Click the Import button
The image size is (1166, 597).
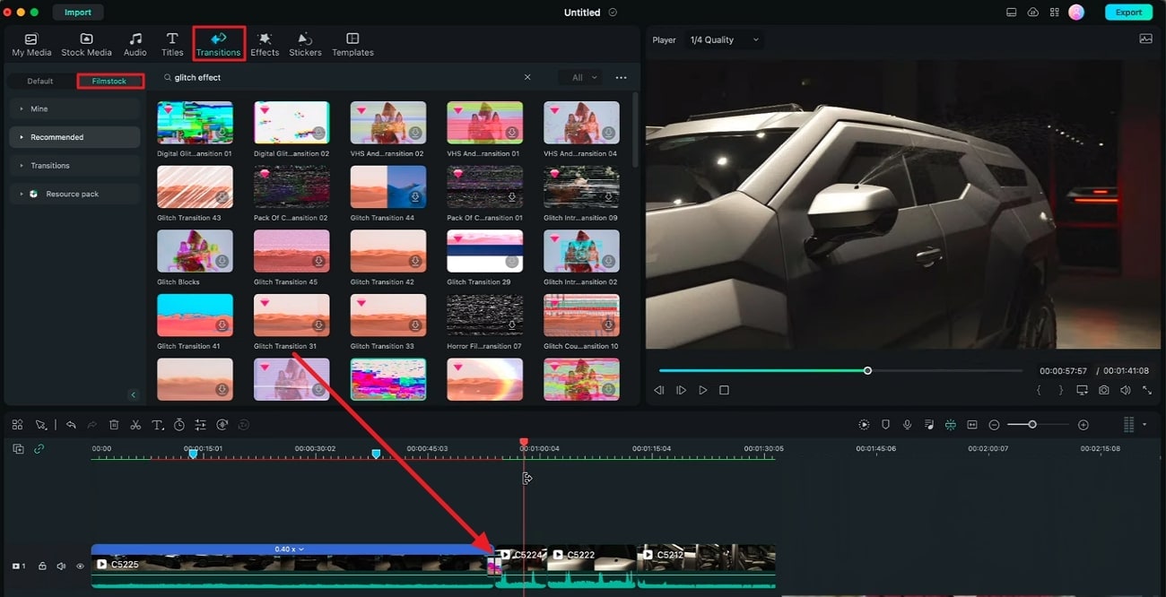pos(78,13)
